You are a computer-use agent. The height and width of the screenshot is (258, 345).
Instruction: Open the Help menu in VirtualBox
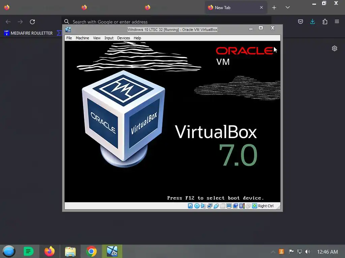(137, 38)
